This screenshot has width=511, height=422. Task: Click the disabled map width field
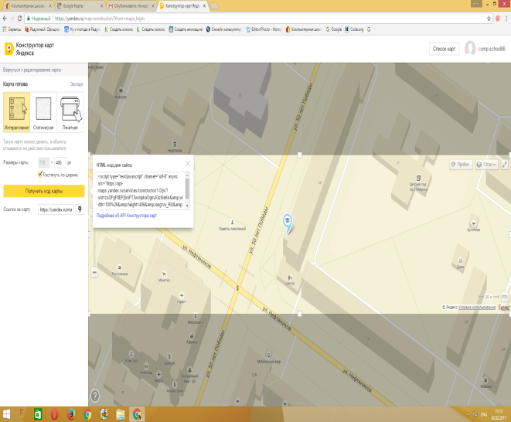pyautogui.click(x=43, y=162)
